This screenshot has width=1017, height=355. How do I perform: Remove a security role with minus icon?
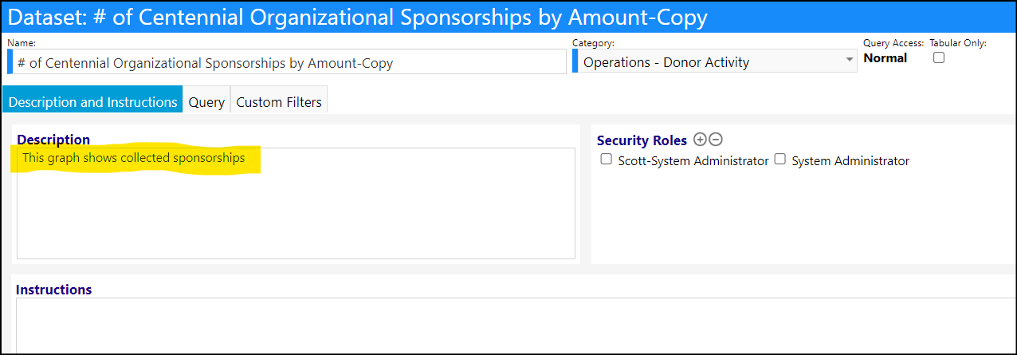click(x=716, y=140)
